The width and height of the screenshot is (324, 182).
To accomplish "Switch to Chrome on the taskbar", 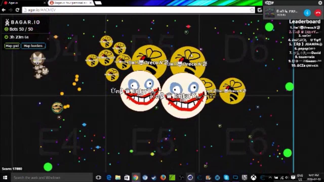I will point(136,177).
